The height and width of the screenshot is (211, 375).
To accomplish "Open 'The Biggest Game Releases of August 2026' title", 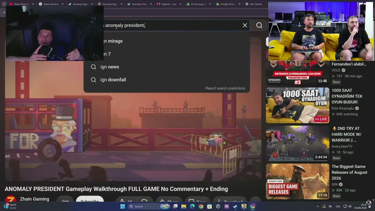I will pos(349,172).
